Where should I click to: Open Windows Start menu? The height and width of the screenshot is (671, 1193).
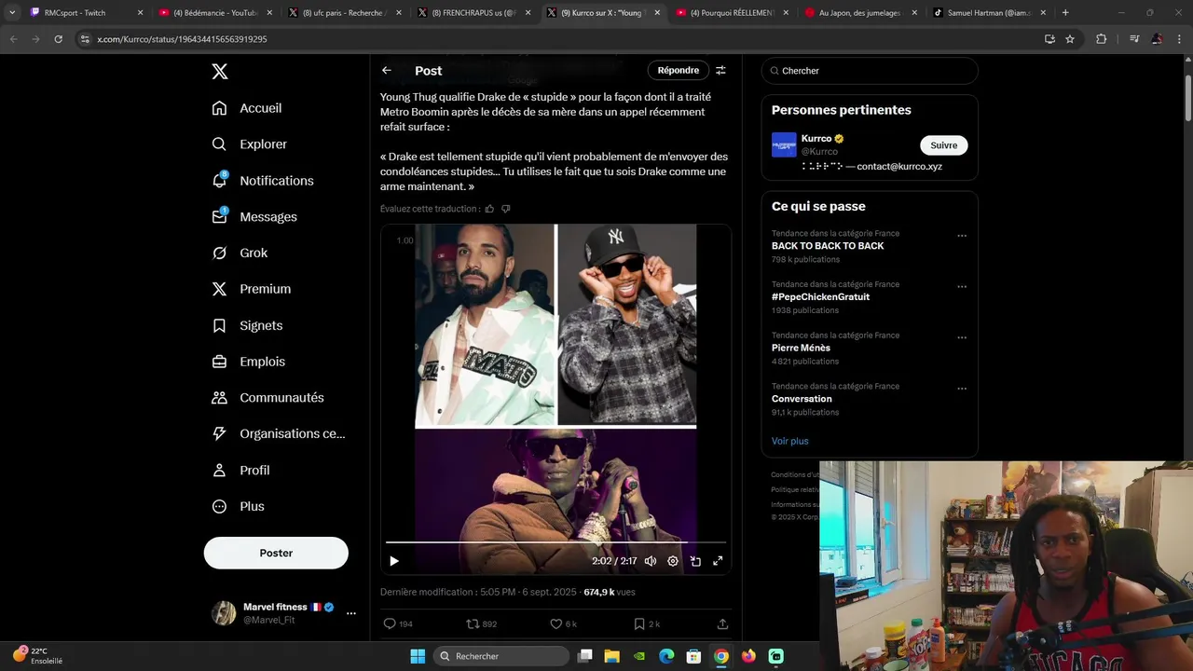pyautogui.click(x=418, y=656)
